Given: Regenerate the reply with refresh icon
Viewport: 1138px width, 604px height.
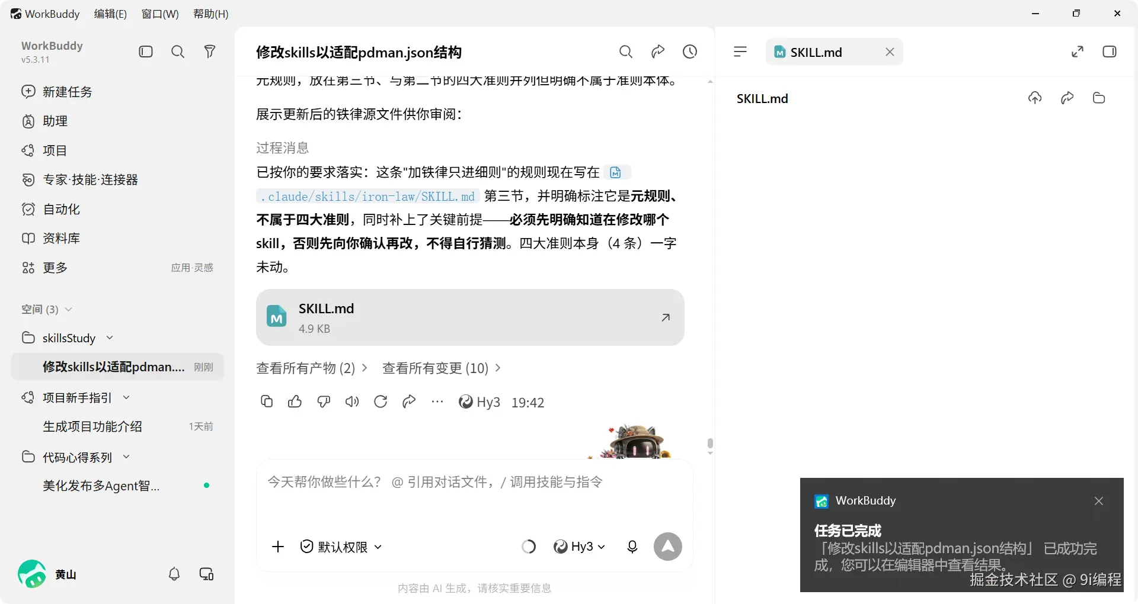Looking at the screenshot, I should pos(381,401).
